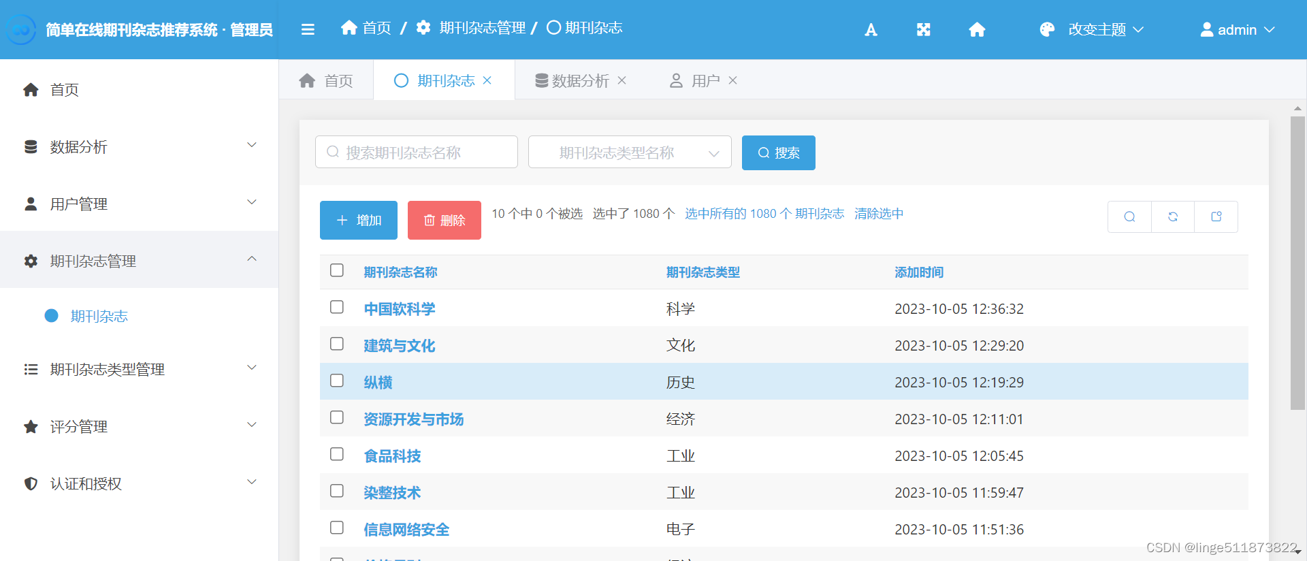Click the red 删除 delete button

click(445, 220)
